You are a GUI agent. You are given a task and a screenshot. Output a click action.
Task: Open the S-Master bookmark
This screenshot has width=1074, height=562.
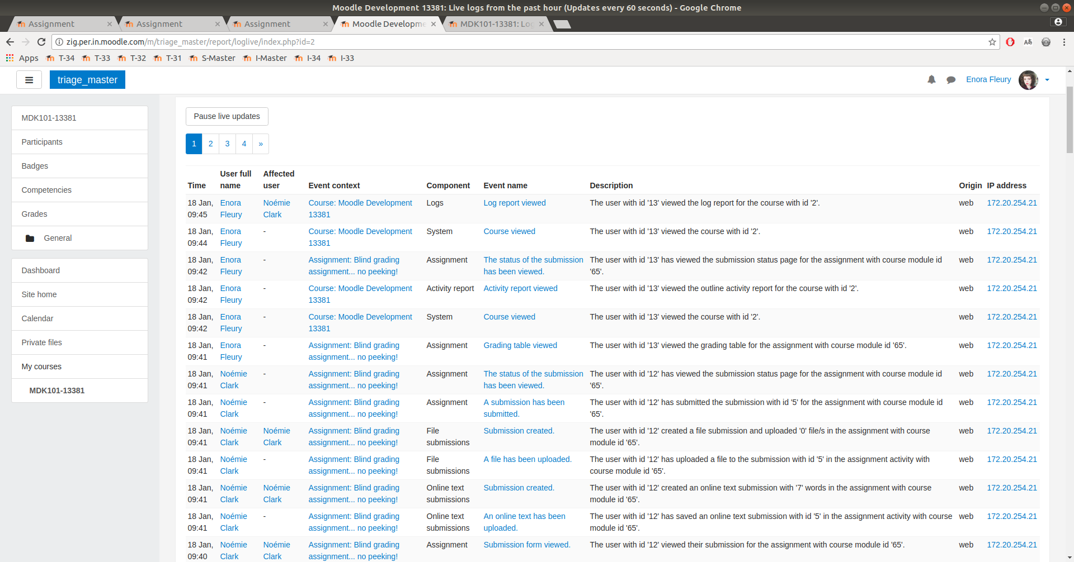click(x=213, y=58)
